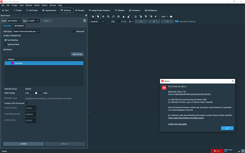This screenshot has height=153, width=245.
Task: Switch to the Recipes workroom
Action: pos(80,11)
